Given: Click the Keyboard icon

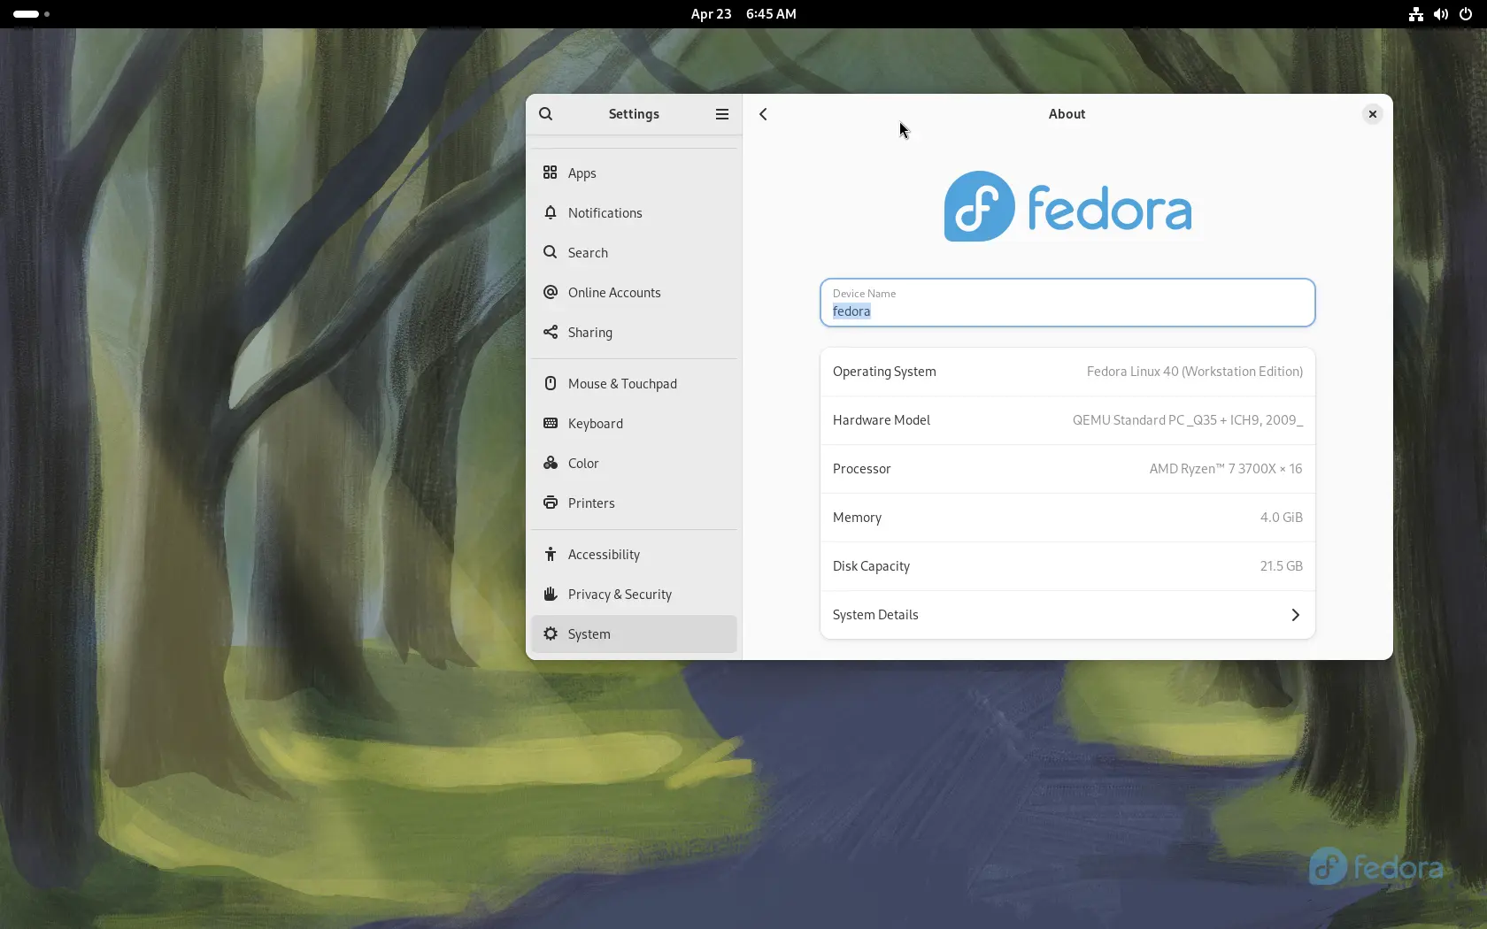Looking at the screenshot, I should (551, 423).
